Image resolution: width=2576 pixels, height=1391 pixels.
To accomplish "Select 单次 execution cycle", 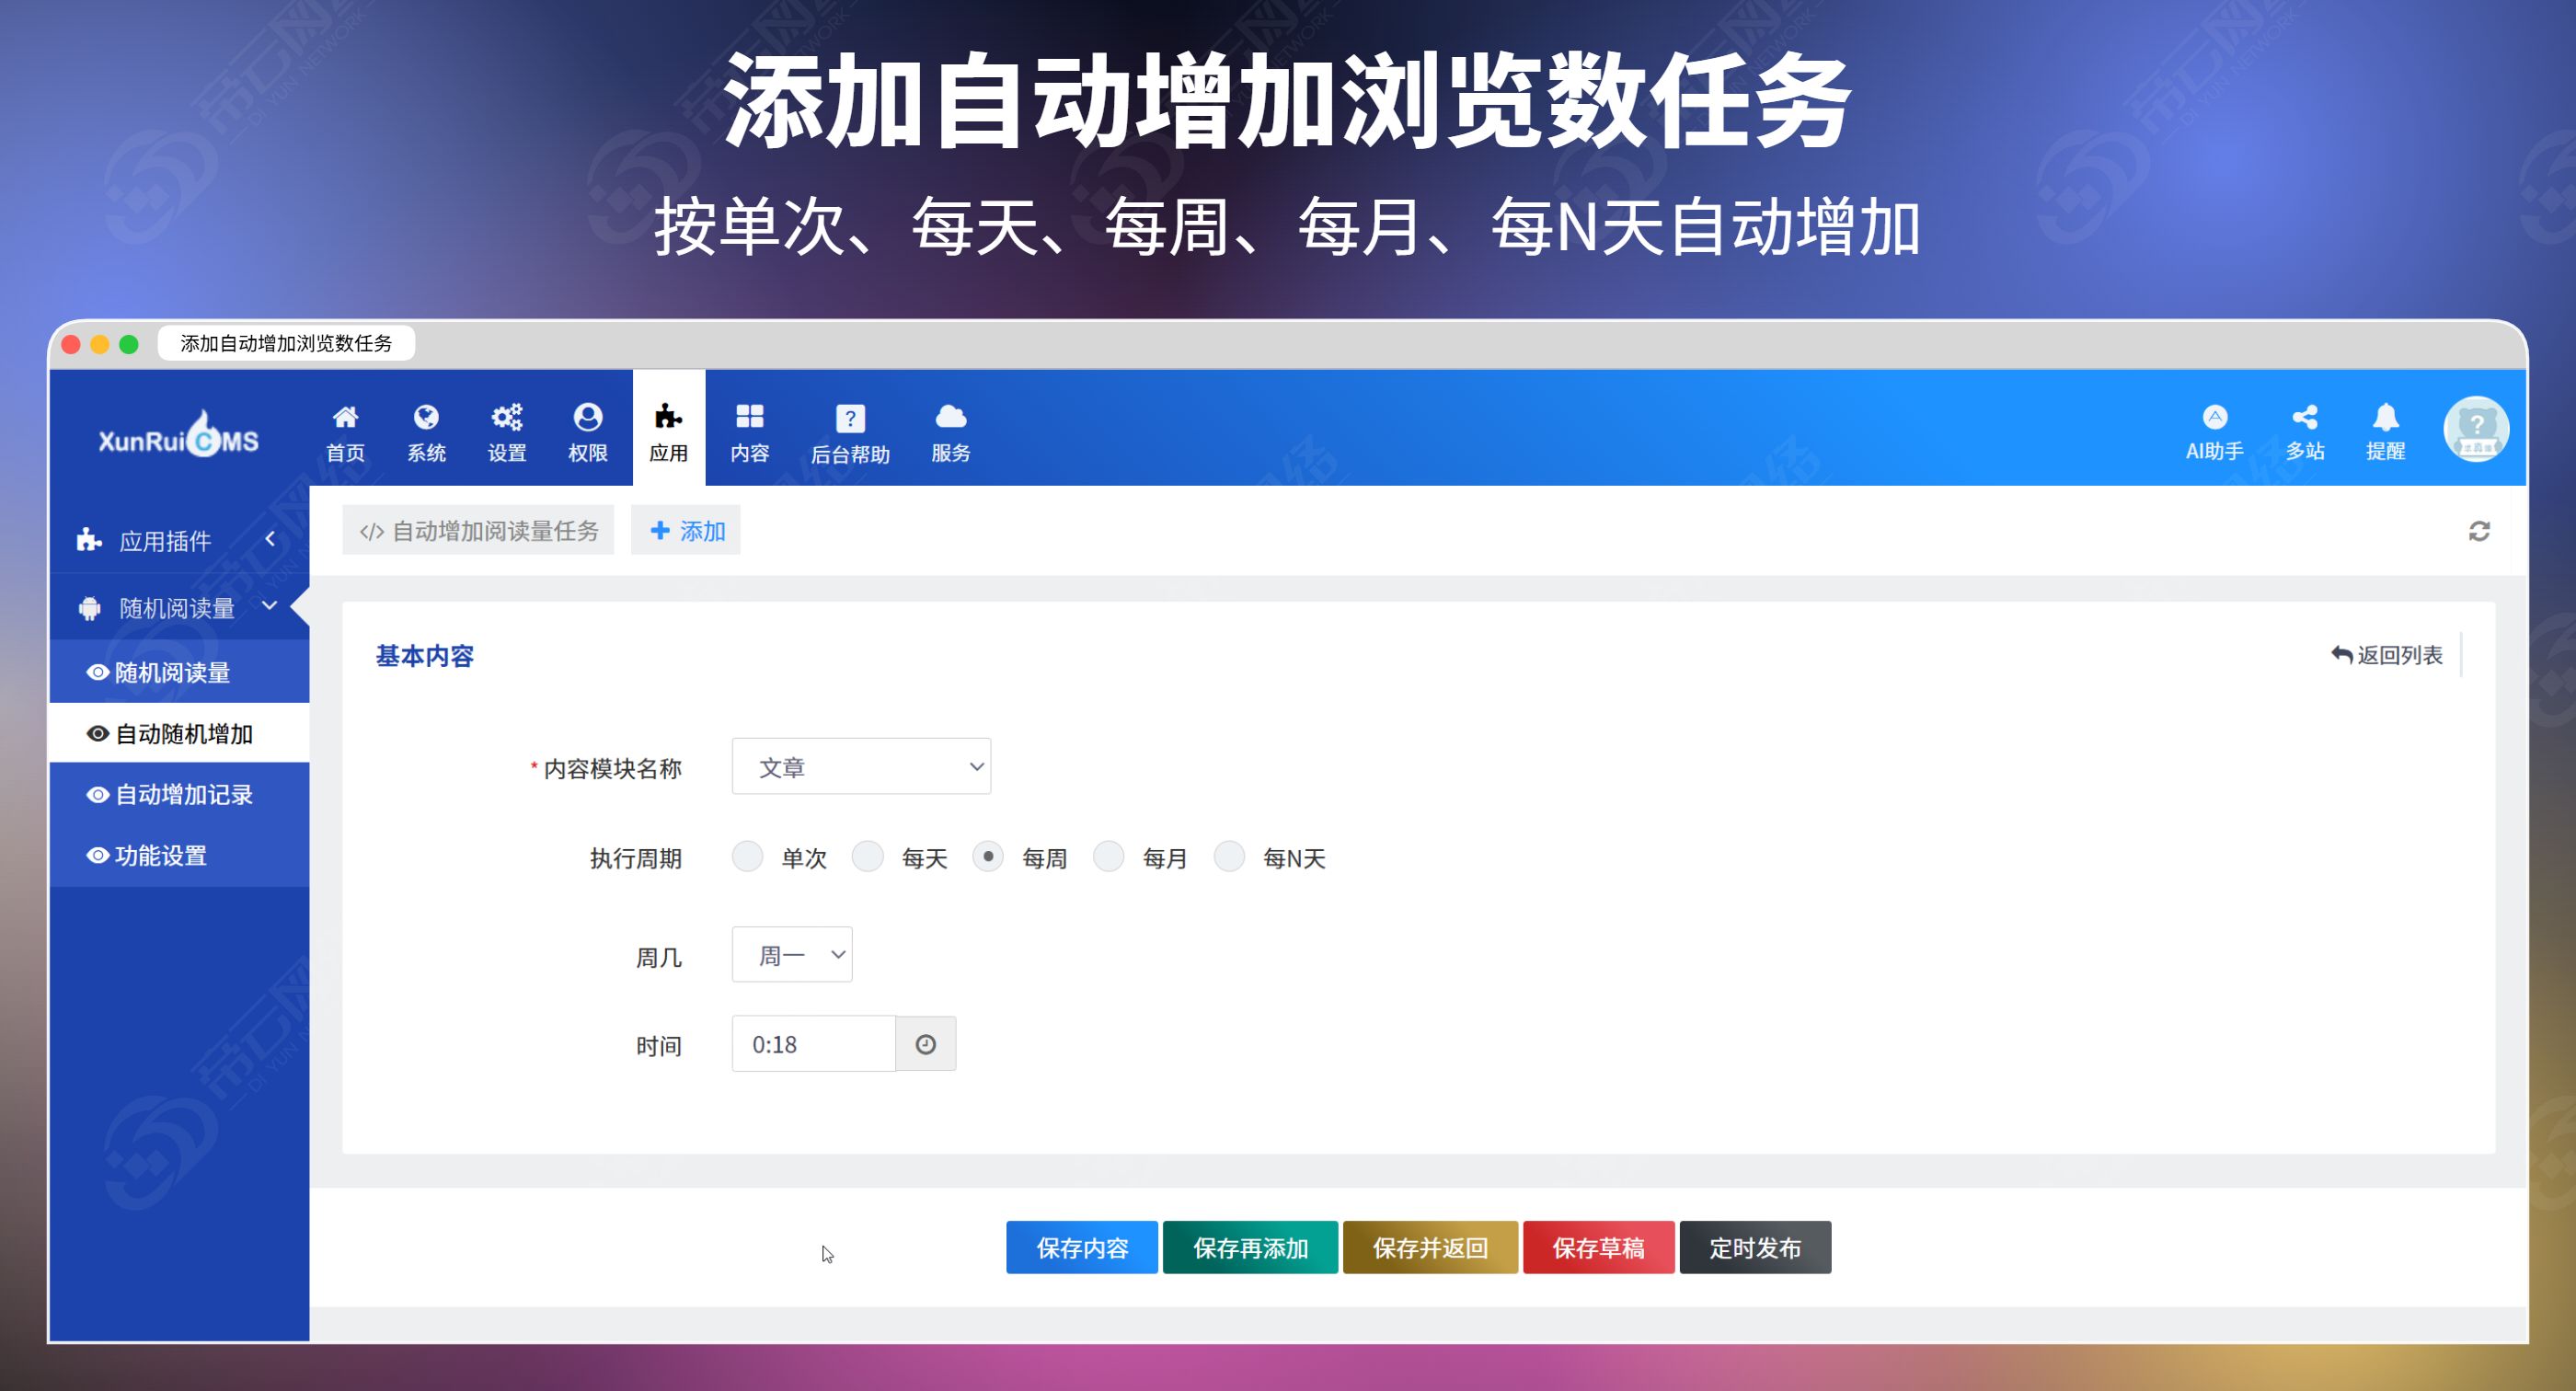I will (x=747, y=856).
